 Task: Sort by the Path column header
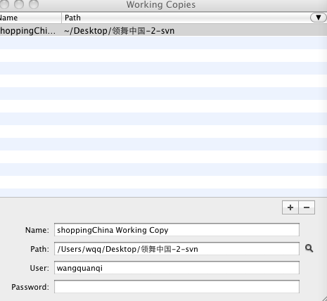186,18
